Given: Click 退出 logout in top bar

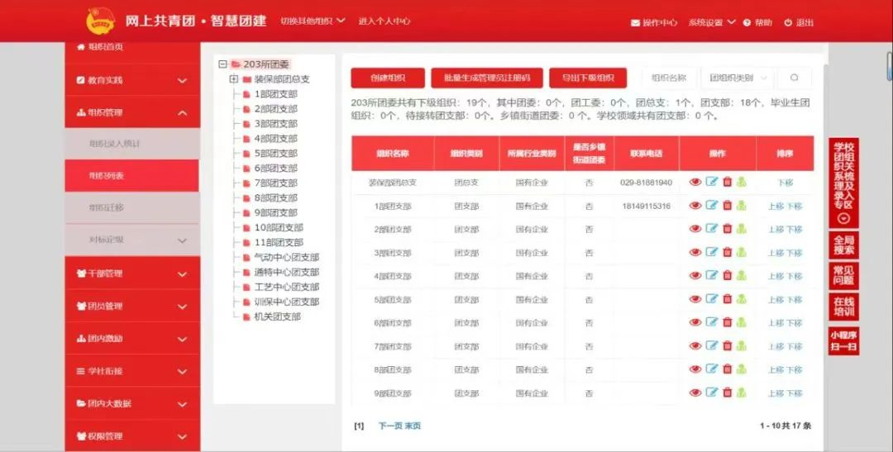Looking at the screenshot, I should tap(799, 23).
